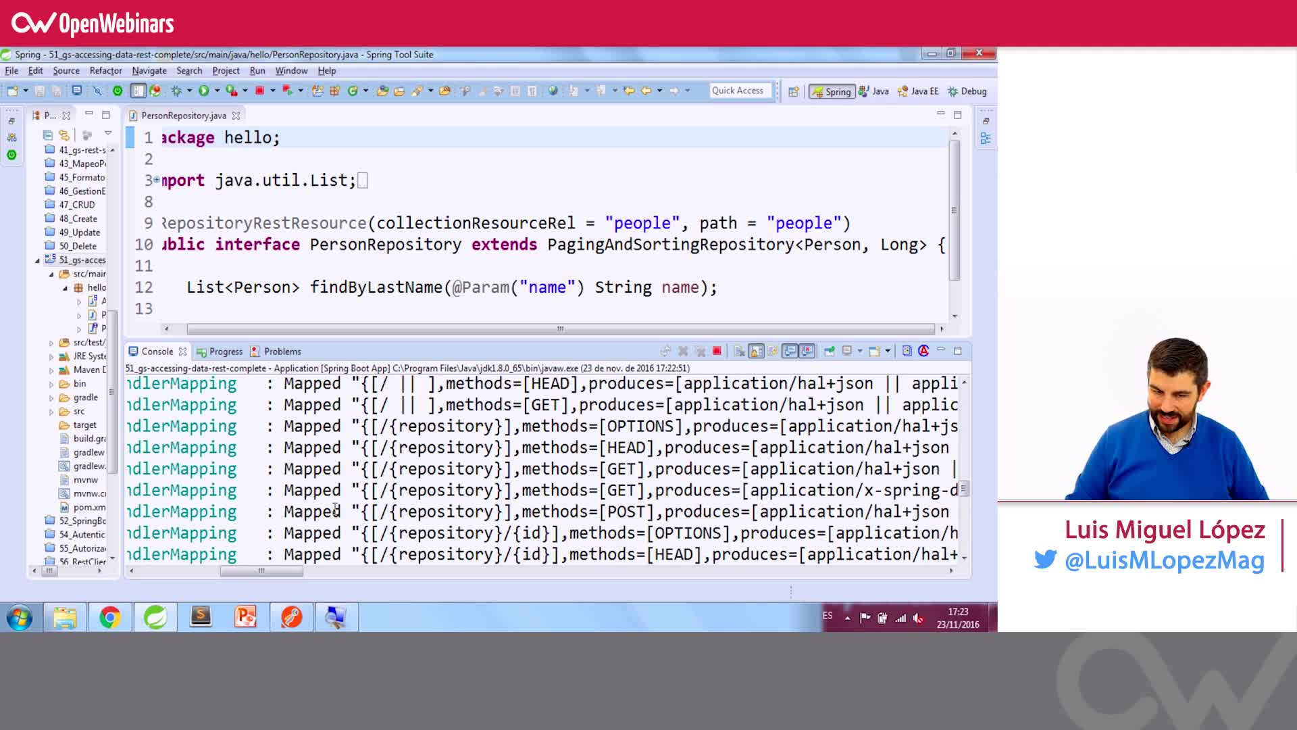The width and height of the screenshot is (1297, 730).
Task: Open the Spring perspective icon
Action: point(832,91)
